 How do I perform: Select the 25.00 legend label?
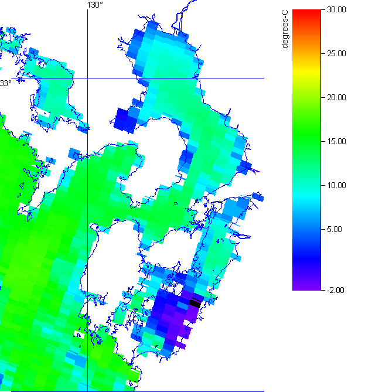click(336, 53)
